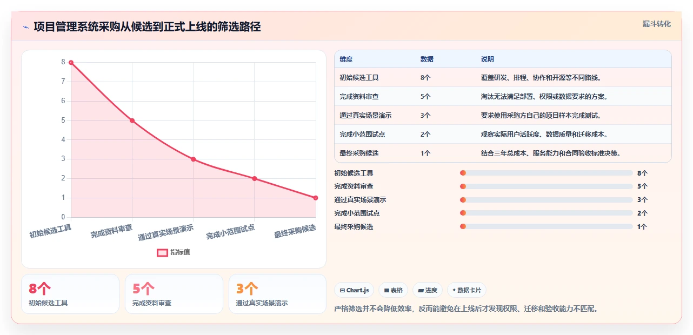Image resolution: width=693 pixels, height=335 pixels.
Task: Click the 完成资料审查 progress bar
Action: (x=546, y=186)
